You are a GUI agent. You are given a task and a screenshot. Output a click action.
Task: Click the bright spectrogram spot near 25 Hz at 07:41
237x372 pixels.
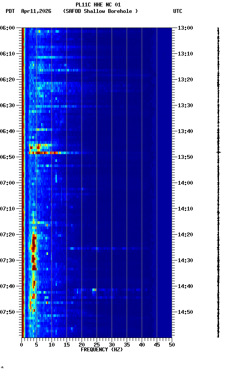tap(94, 290)
